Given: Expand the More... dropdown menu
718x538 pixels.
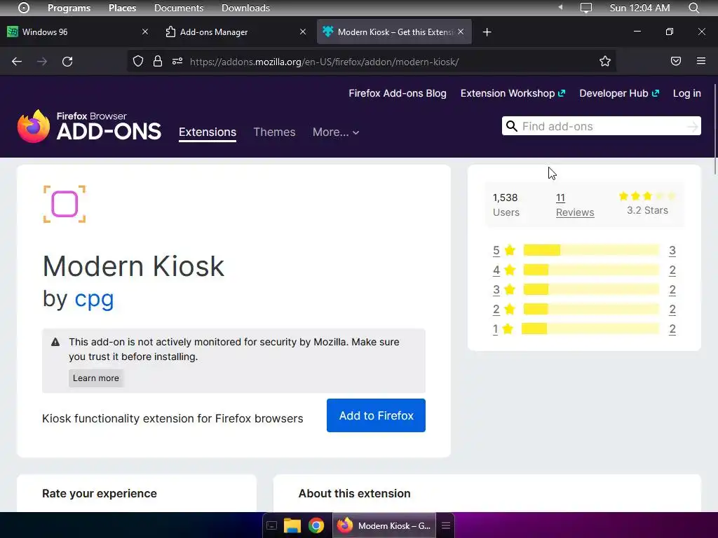Looking at the screenshot, I should [x=336, y=132].
